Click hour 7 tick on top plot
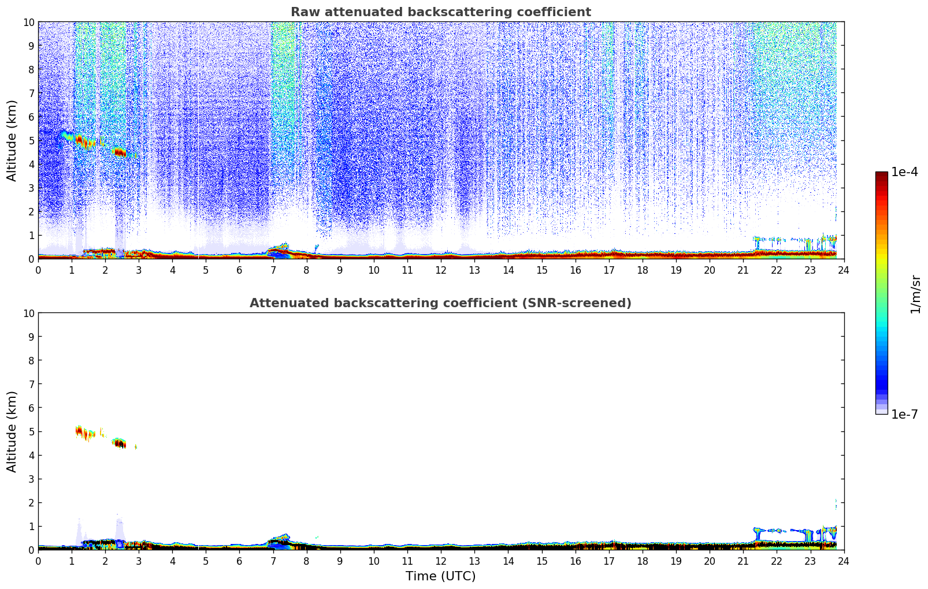 (273, 270)
